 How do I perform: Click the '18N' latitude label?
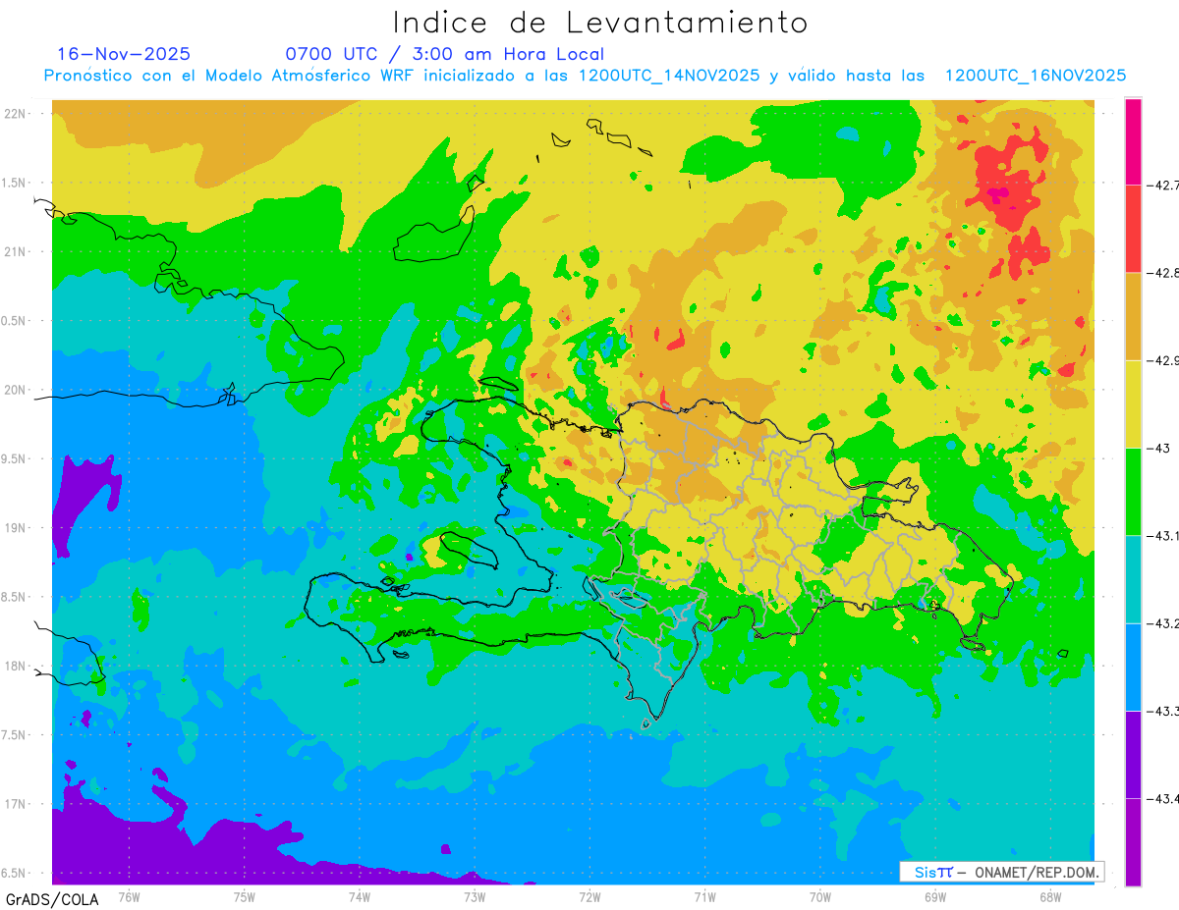(17, 666)
